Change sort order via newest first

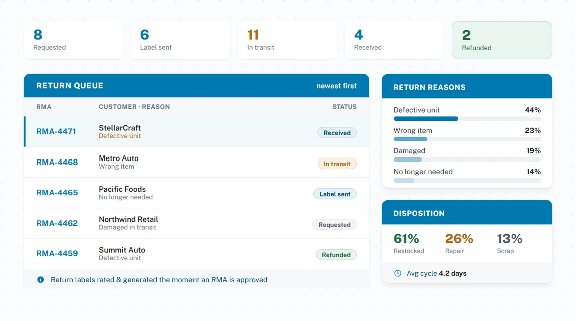(336, 86)
